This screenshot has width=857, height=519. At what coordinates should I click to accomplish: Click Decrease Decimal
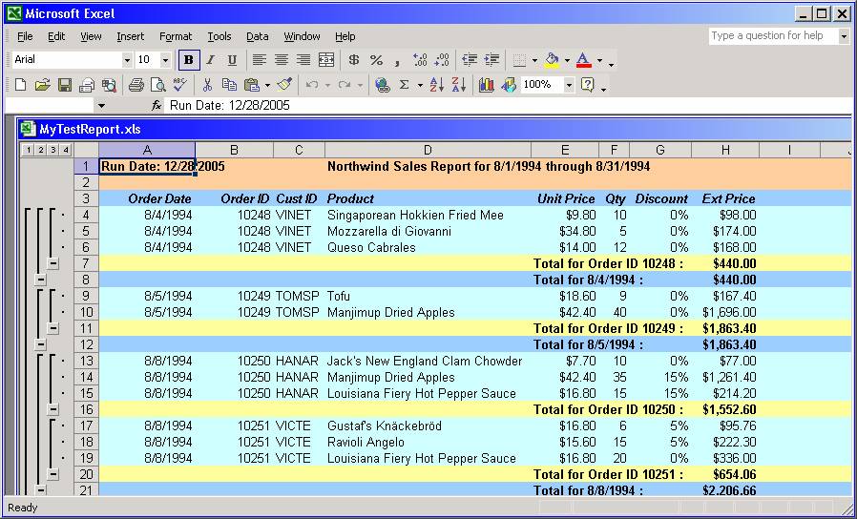click(x=442, y=59)
